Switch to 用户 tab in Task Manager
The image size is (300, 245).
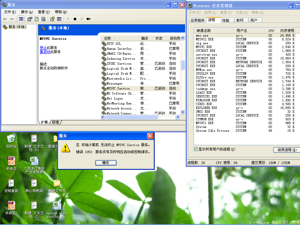pos(255,20)
